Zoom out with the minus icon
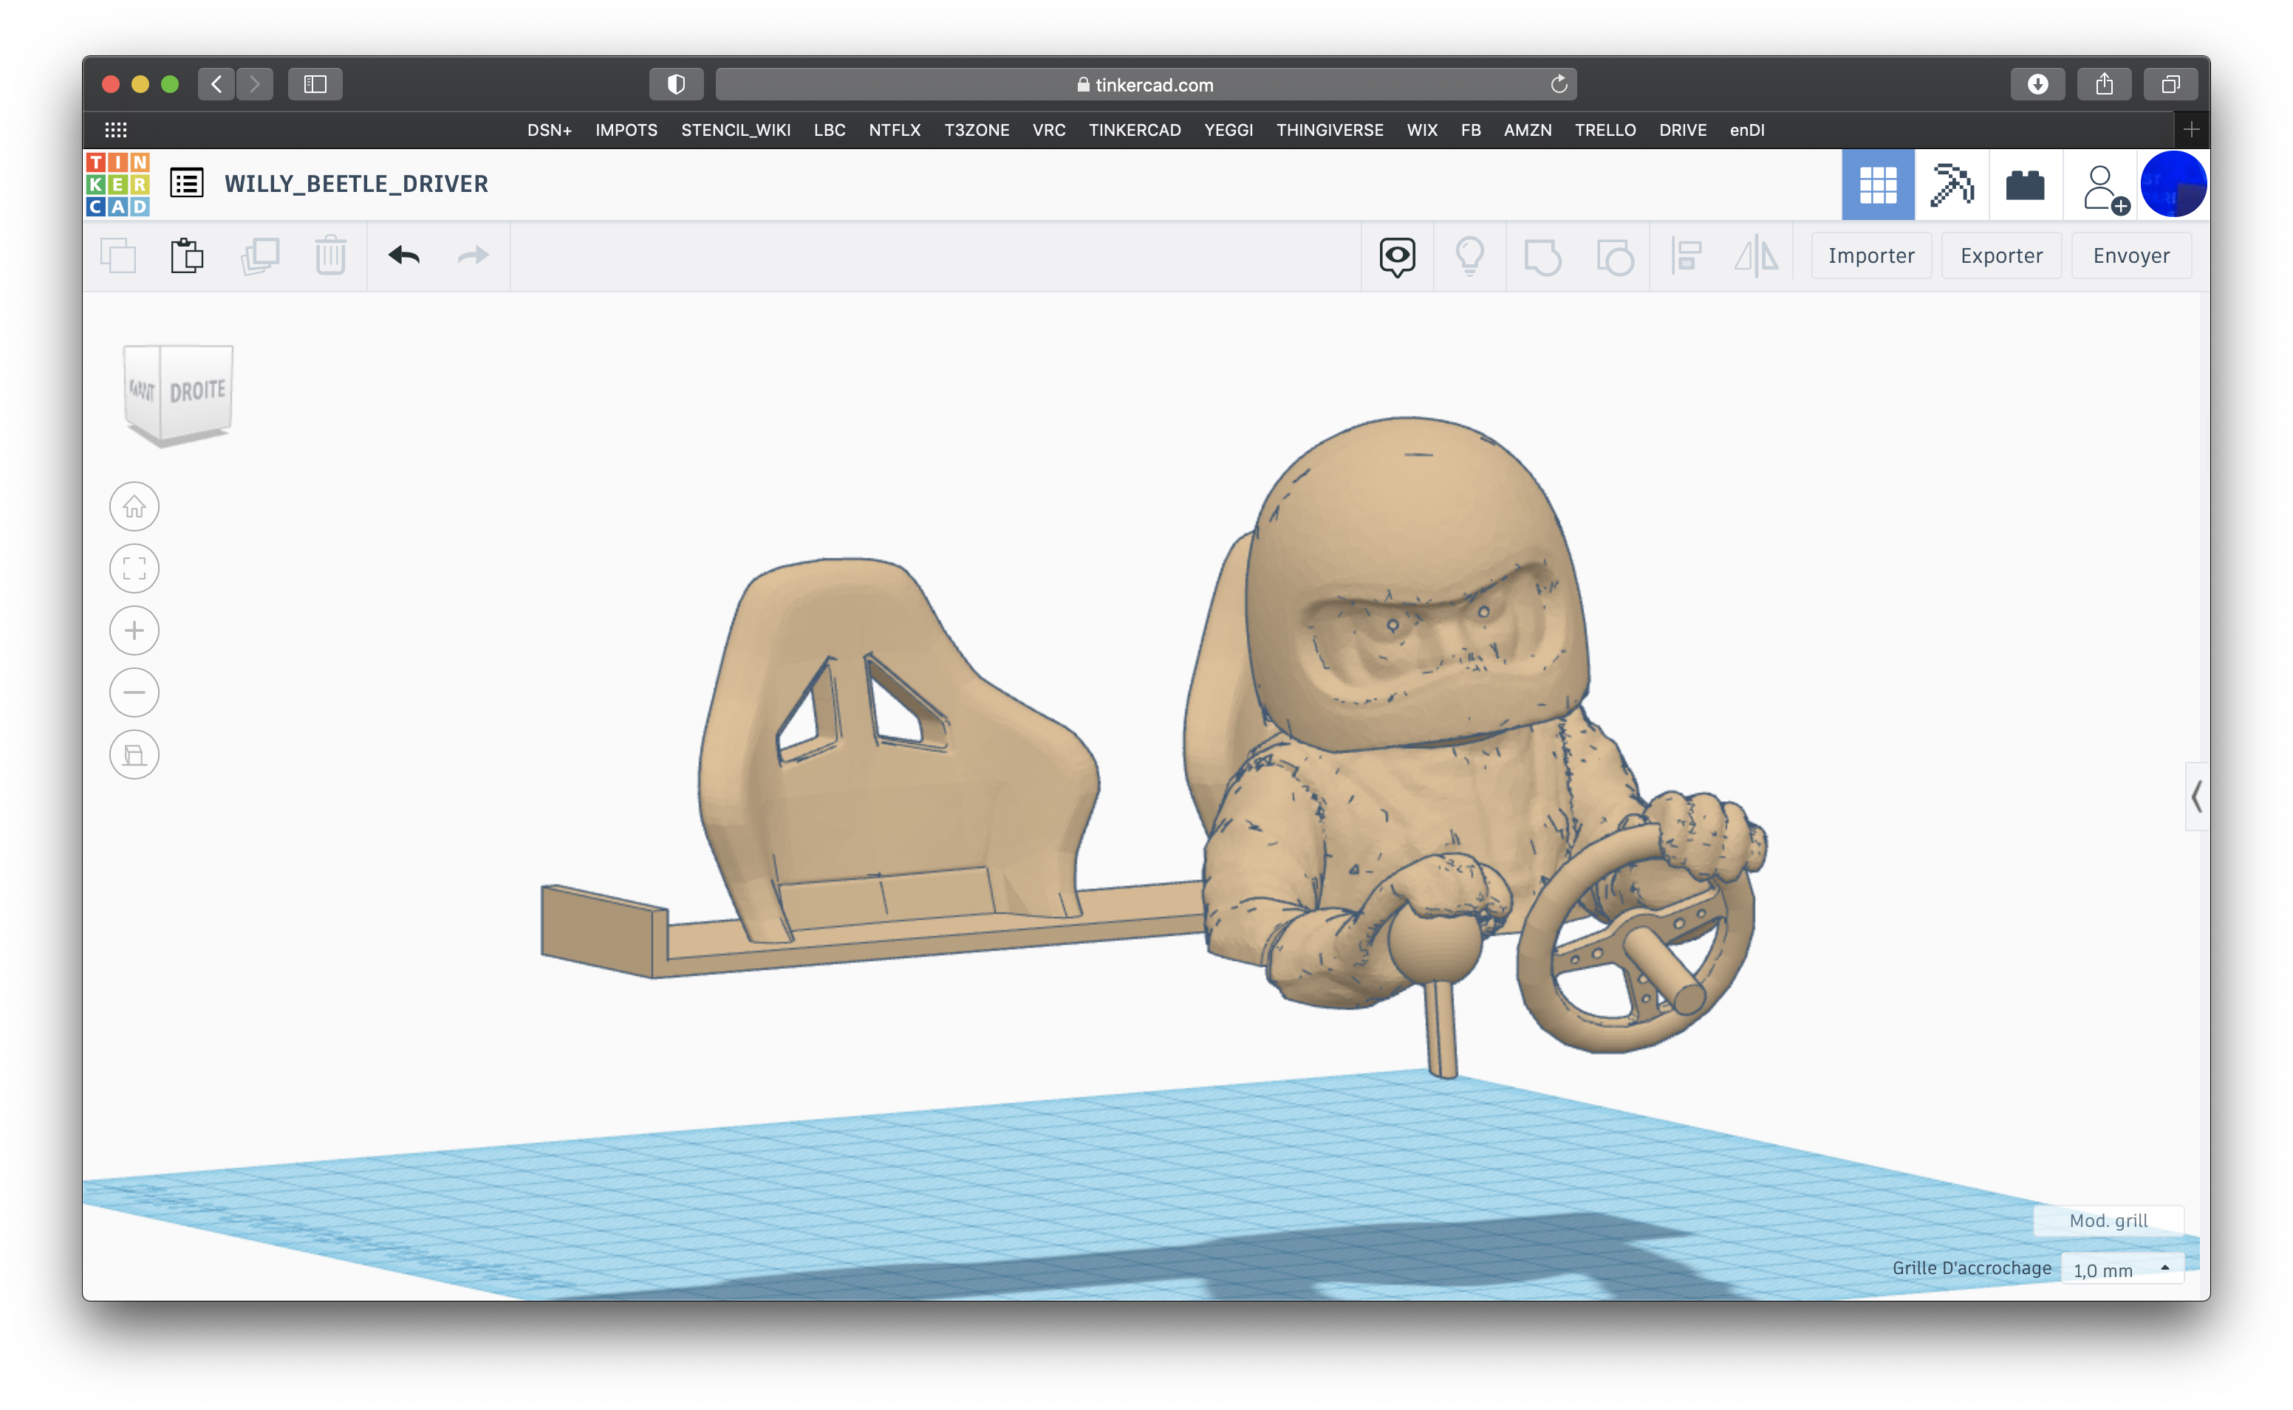This screenshot has height=1410, width=2293. click(x=134, y=692)
